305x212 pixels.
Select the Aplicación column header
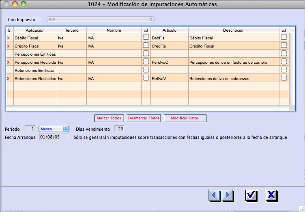click(x=35, y=30)
